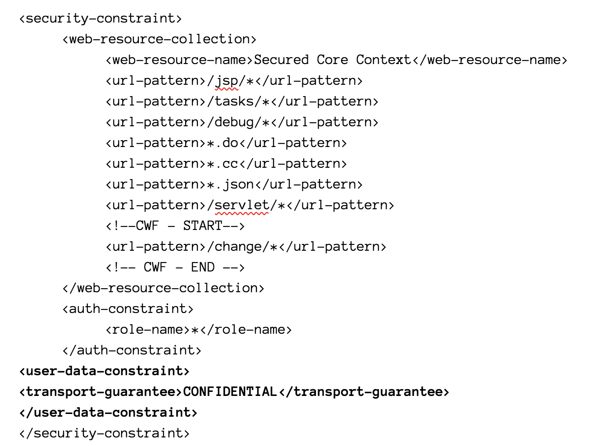Click the 'CWF - END' comment line
Viewport: 593px width, 446px height.
(175, 267)
